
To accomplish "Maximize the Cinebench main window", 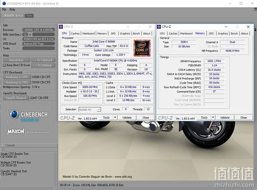I will (x=241, y=3).
